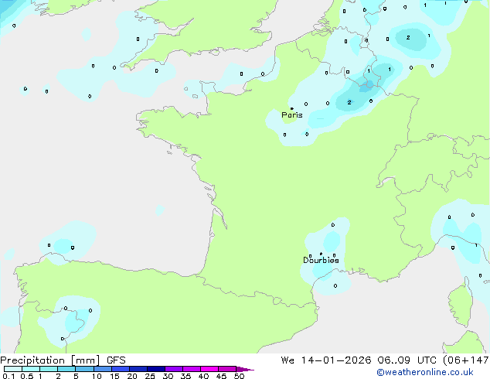The width and height of the screenshot is (490, 379).
Task: Select the 5–10 mm legend color swatch
Action: (85, 369)
